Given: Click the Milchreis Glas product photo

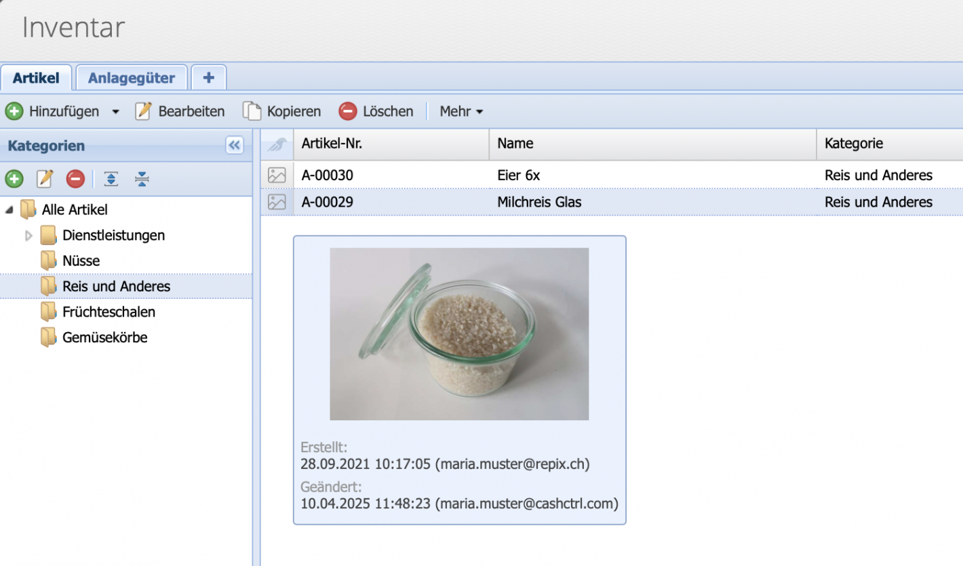Looking at the screenshot, I should point(459,332).
